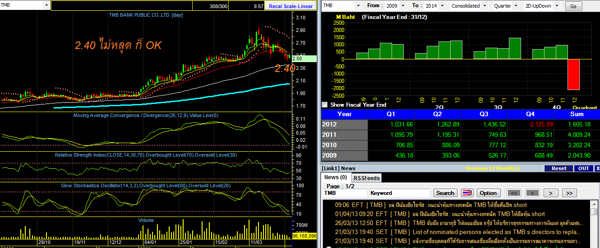Open the news Option button
This screenshot has width=600, height=248.
pos(488,193)
